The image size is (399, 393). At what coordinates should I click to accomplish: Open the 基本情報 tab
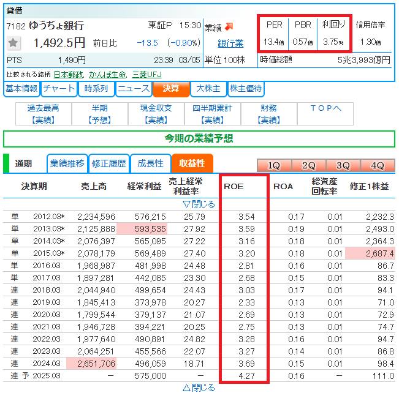point(21,89)
